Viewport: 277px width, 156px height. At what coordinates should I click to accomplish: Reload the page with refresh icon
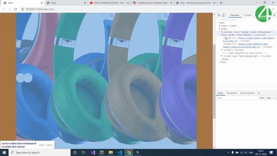(16, 9)
